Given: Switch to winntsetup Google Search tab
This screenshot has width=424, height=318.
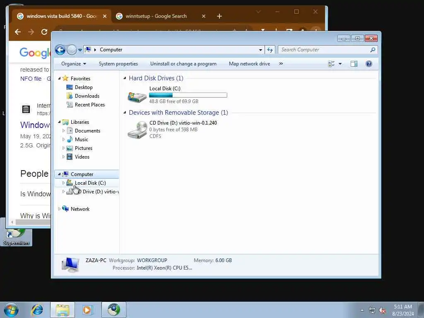Looking at the screenshot, I should pos(156,16).
